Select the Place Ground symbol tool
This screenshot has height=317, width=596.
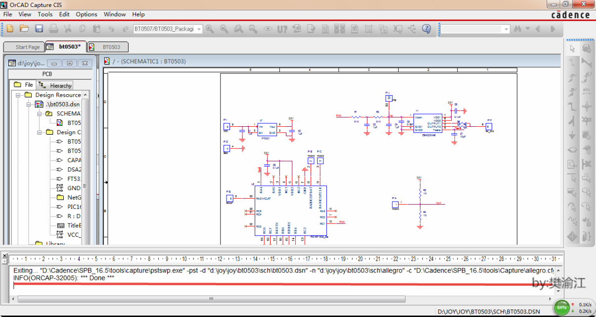[572, 135]
